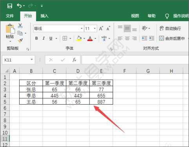Screen dimensions: 189x147
Task: Undo the last action
Action: point(19,5)
